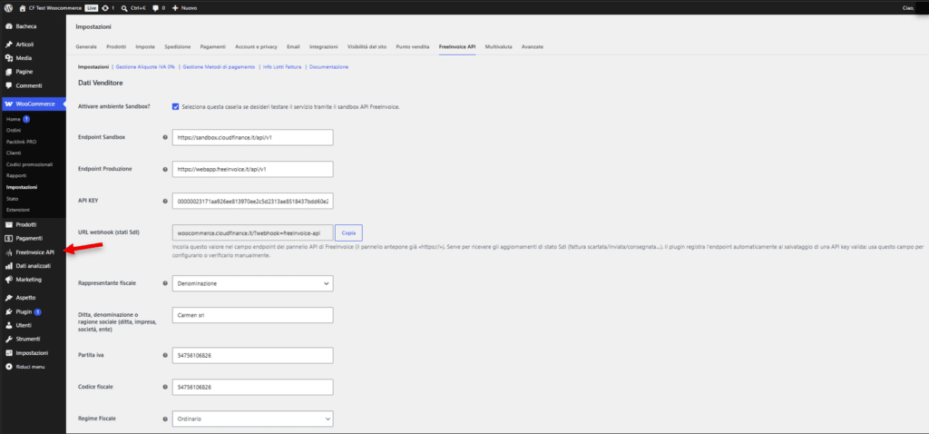The width and height of the screenshot is (929, 434).
Task: Click the Pagine icon in sidebar
Action: point(9,72)
